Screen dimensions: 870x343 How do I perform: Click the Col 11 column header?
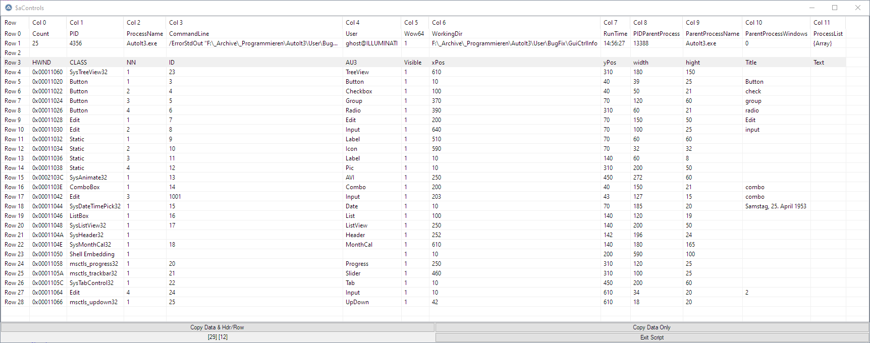[x=822, y=23]
